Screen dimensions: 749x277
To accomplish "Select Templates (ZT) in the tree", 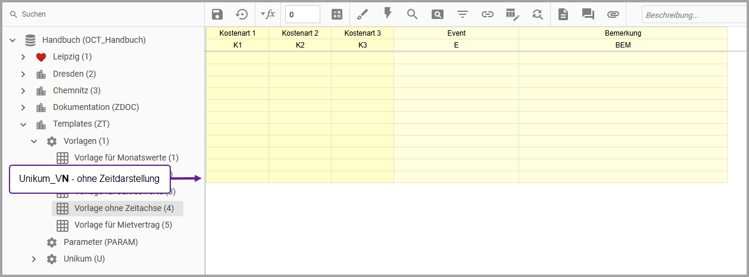I will pyautogui.click(x=81, y=124).
